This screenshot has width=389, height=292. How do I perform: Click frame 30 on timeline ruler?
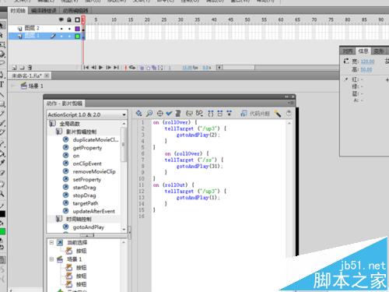[x=180, y=19]
